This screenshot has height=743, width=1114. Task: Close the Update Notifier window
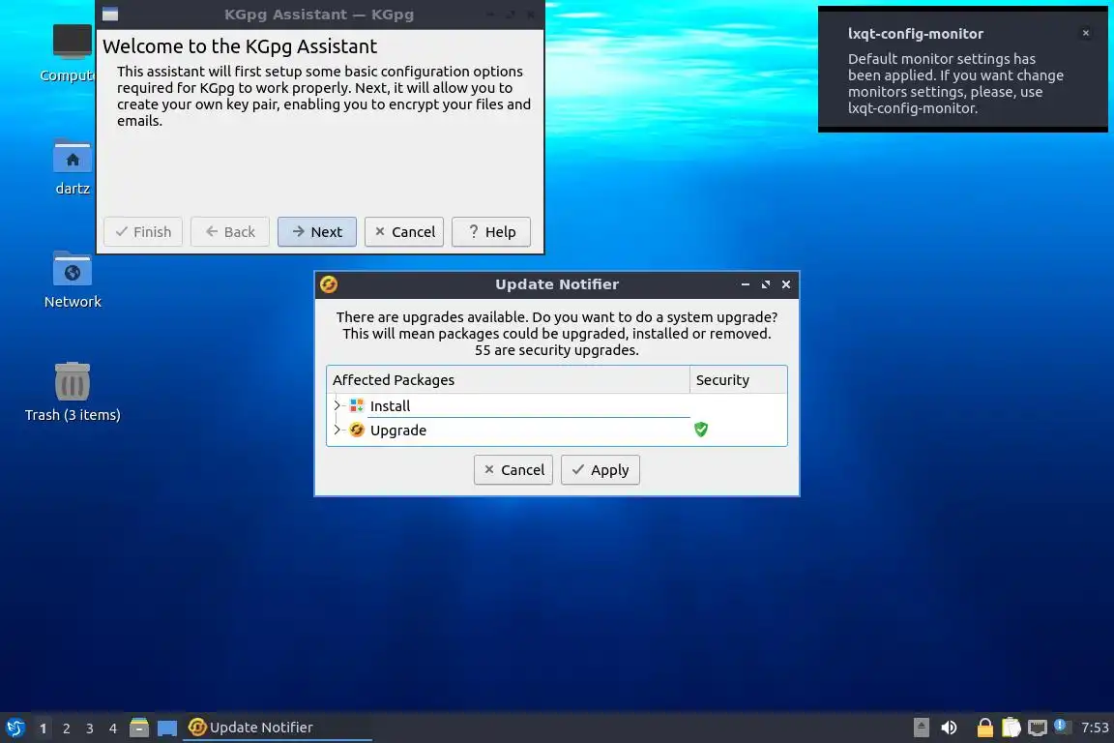786,284
